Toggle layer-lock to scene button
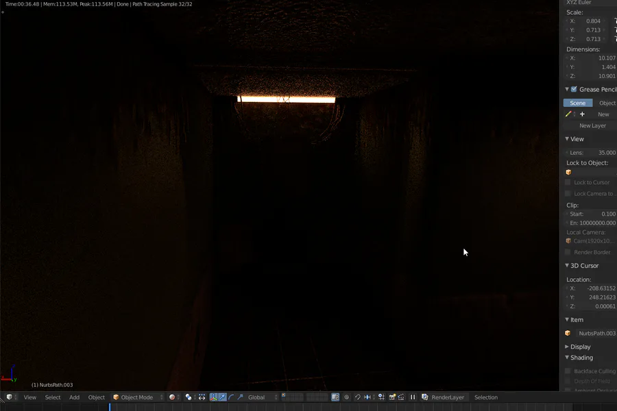This screenshot has width=617, height=411. pyautogui.click(x=335, y=397)
